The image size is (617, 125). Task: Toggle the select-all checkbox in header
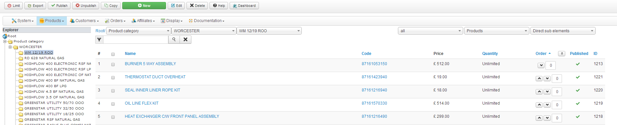[x=113, y=54]
